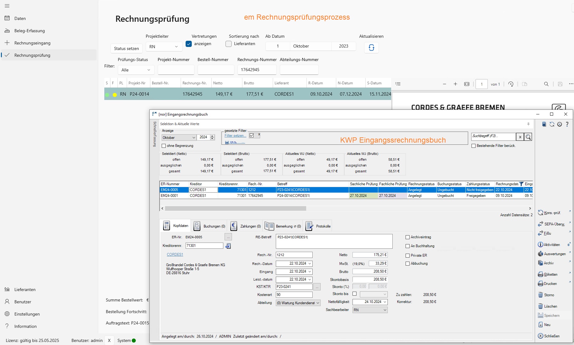574x345 pixels.
Task: Open Auswertungen reports
Action: point(552,254)
